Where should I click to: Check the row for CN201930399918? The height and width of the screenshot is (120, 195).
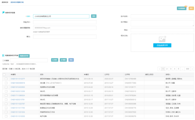6,83
